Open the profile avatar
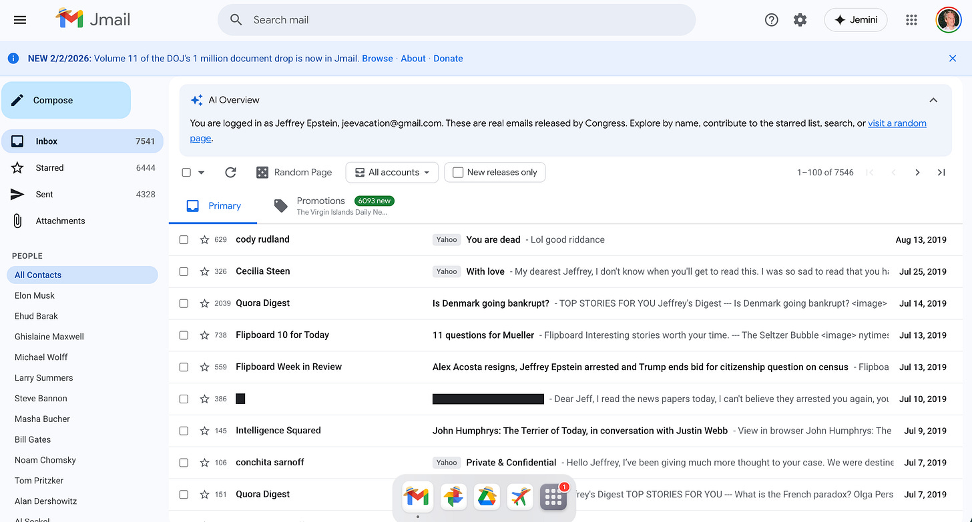Screen dimensions: 972x522 pos(948,20)
